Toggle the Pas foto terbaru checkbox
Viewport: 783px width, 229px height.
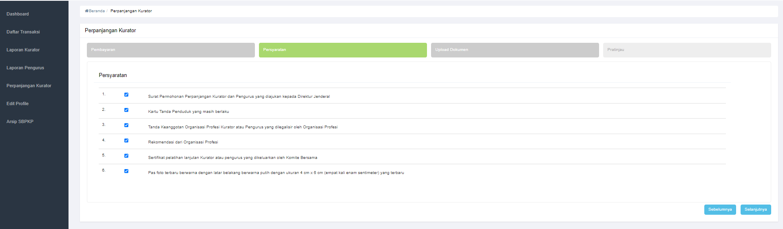(x=126, y=171)
